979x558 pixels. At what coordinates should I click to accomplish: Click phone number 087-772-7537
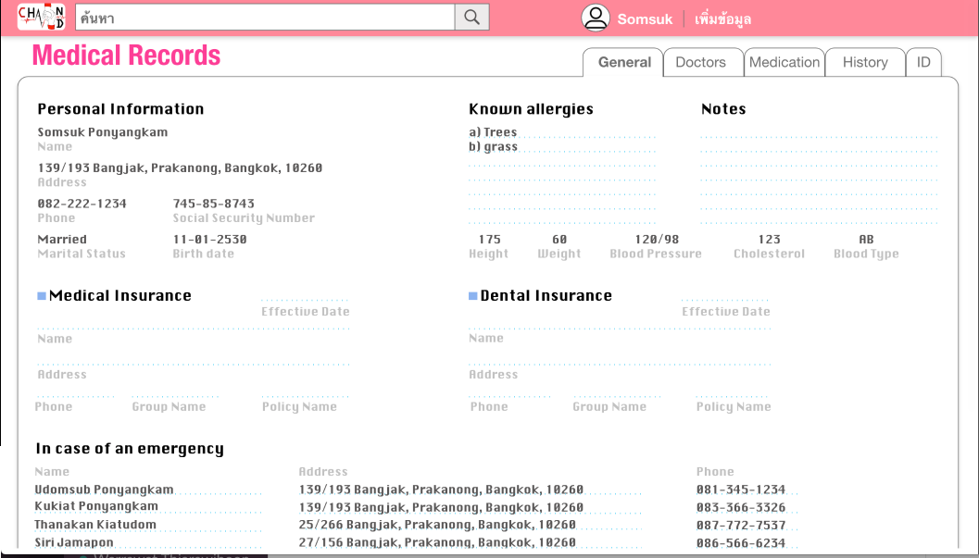(741, 525)
